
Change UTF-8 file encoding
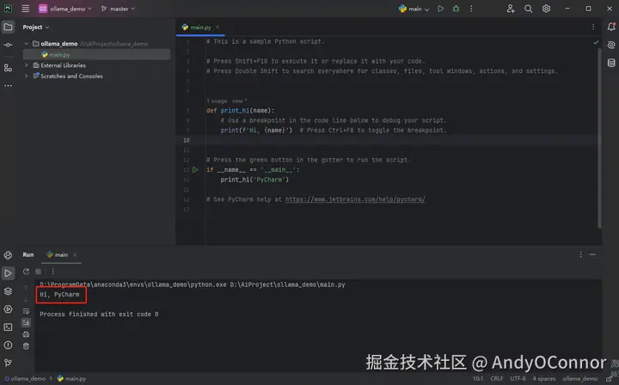518,379
